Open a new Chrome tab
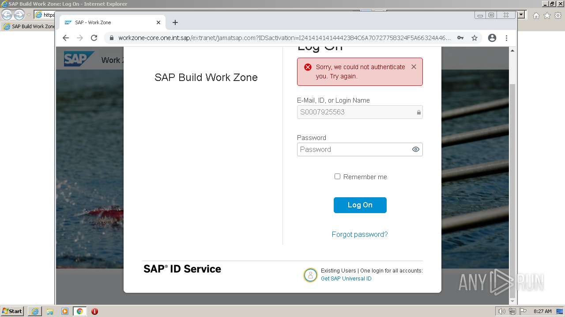 point(175,22)
